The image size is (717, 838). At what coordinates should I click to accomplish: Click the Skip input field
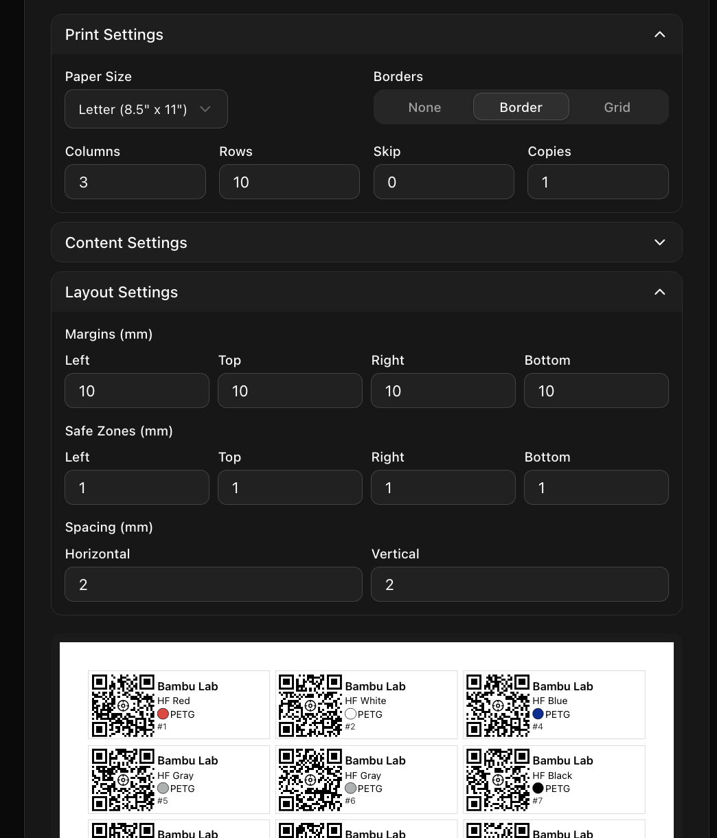point(444,182)
